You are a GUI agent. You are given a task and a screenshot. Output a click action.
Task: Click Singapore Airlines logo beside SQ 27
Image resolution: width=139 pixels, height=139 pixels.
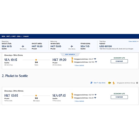(72, 58)
